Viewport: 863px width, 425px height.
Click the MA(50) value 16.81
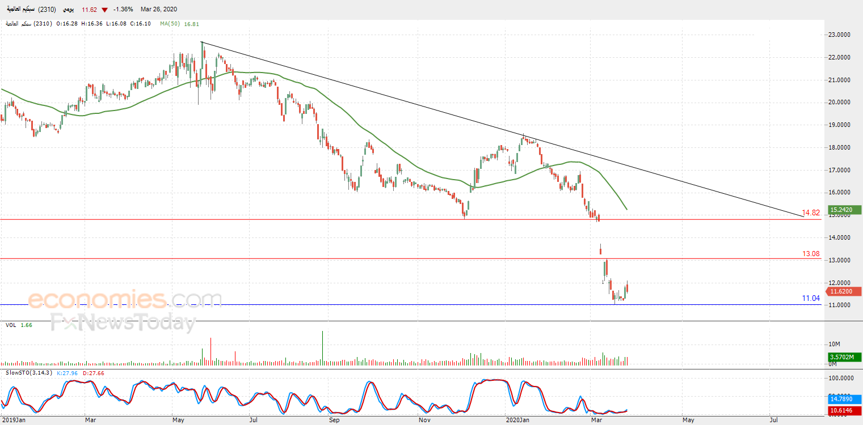point(192,24)
